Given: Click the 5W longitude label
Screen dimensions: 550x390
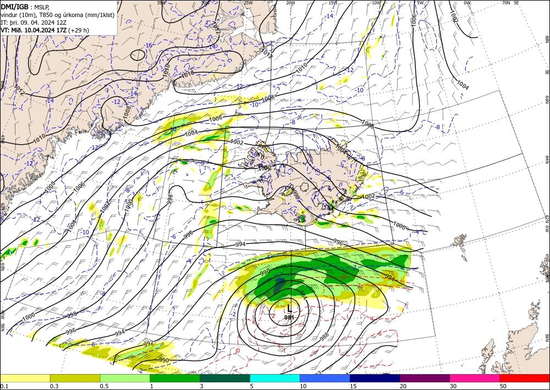Looking at the screenshot, I should (x=420, y=3).
